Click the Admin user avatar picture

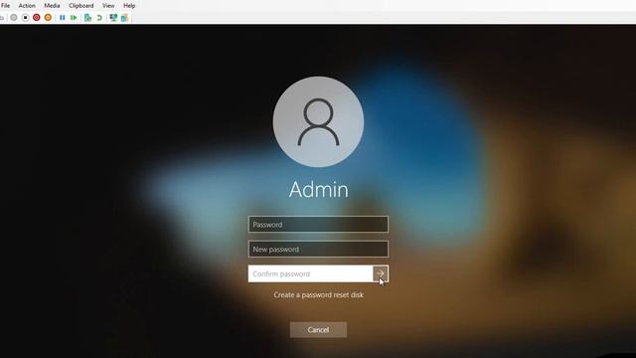pos(318,121)
